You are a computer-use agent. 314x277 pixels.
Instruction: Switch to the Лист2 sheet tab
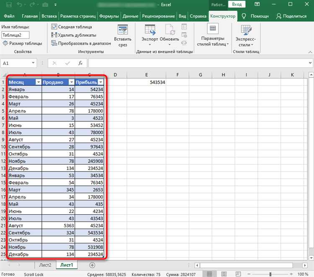[45, 265]
